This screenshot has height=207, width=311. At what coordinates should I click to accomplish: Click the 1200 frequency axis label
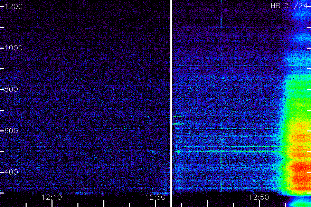click(x=13, y=7)
